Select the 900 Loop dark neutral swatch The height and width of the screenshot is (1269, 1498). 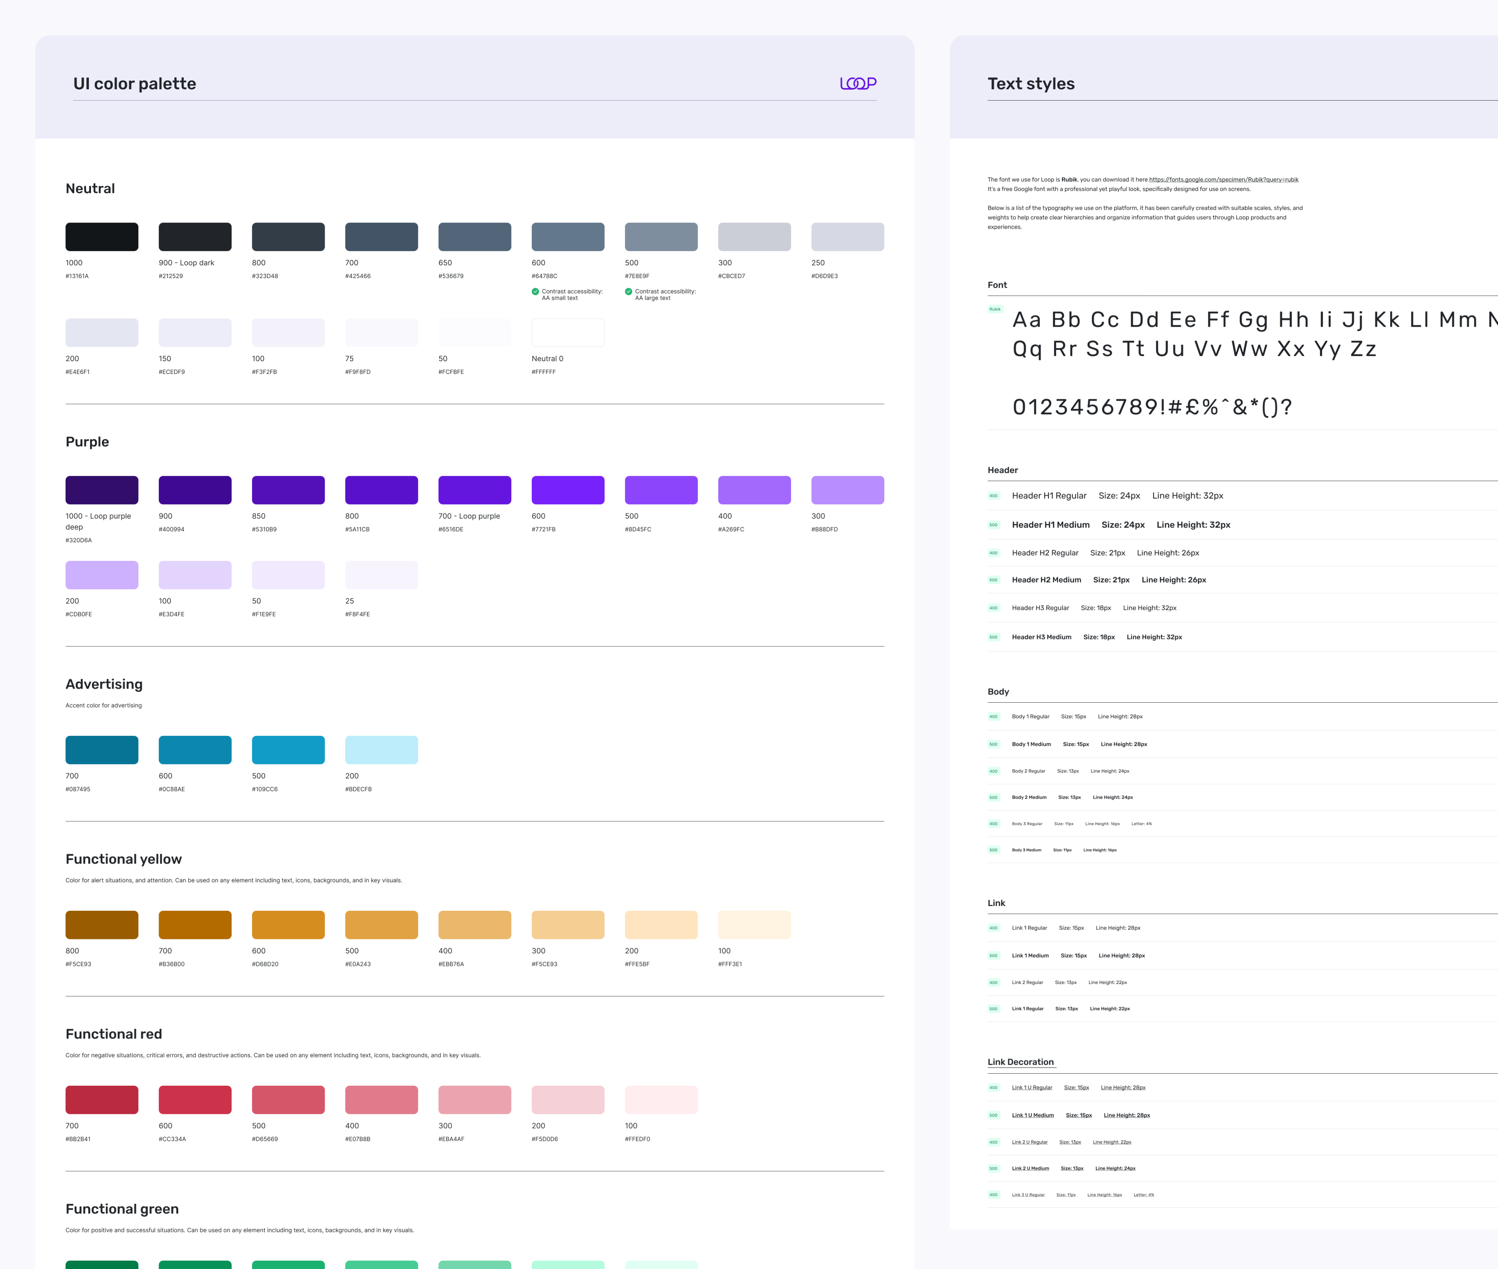tap(195, 237)
